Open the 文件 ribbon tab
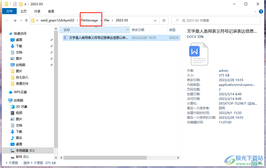Image resolution: width=266 pixels, height=168 pixels. click(x=9, y=11)
